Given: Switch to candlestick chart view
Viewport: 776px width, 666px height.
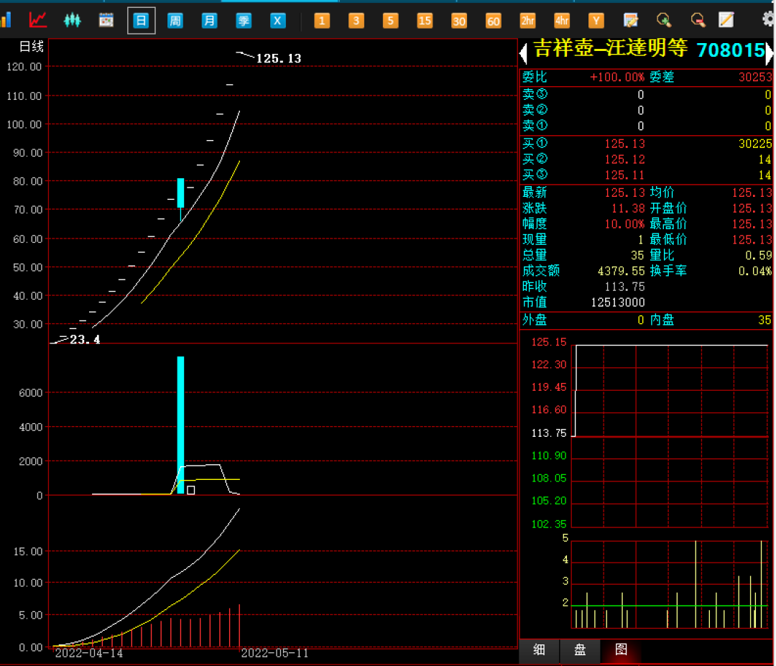Looking at the screenshot, I should click(73, 20).
